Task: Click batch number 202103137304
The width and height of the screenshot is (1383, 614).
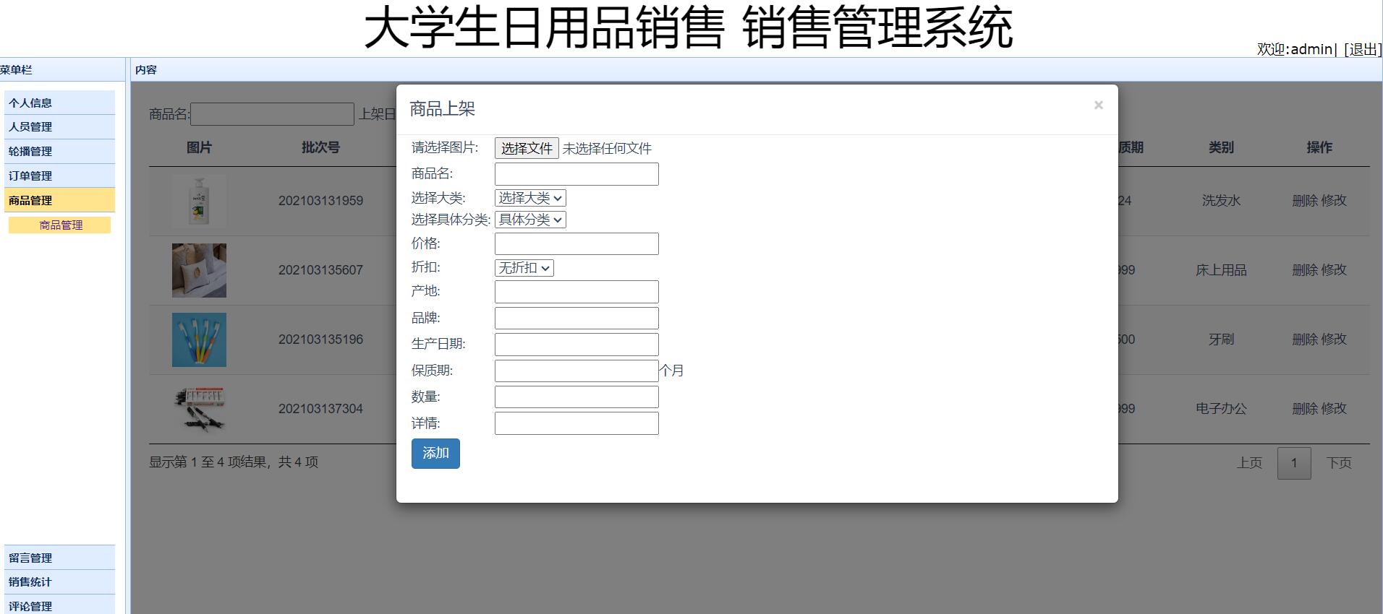Action: click(x=320, y=409)
